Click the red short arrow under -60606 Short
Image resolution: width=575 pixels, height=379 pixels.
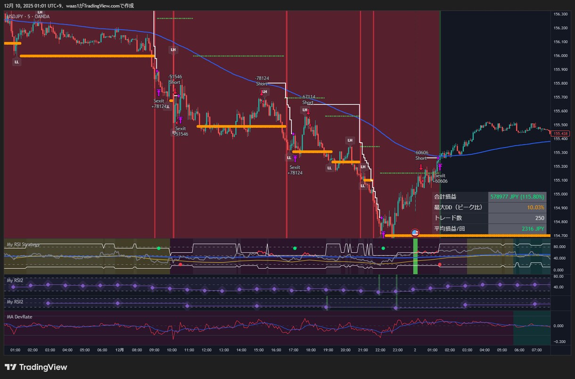tap(421, 166)
